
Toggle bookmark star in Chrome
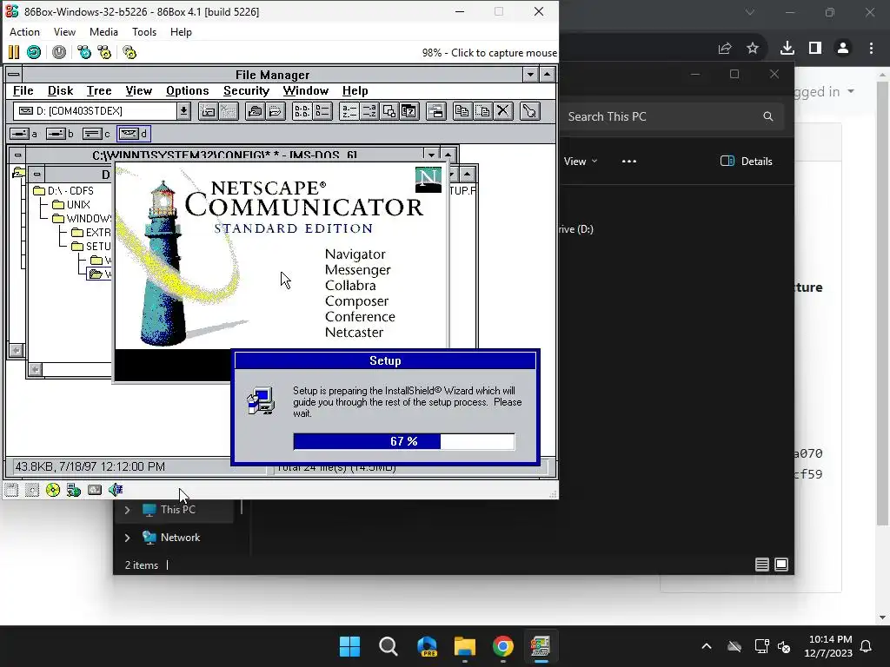753,49
